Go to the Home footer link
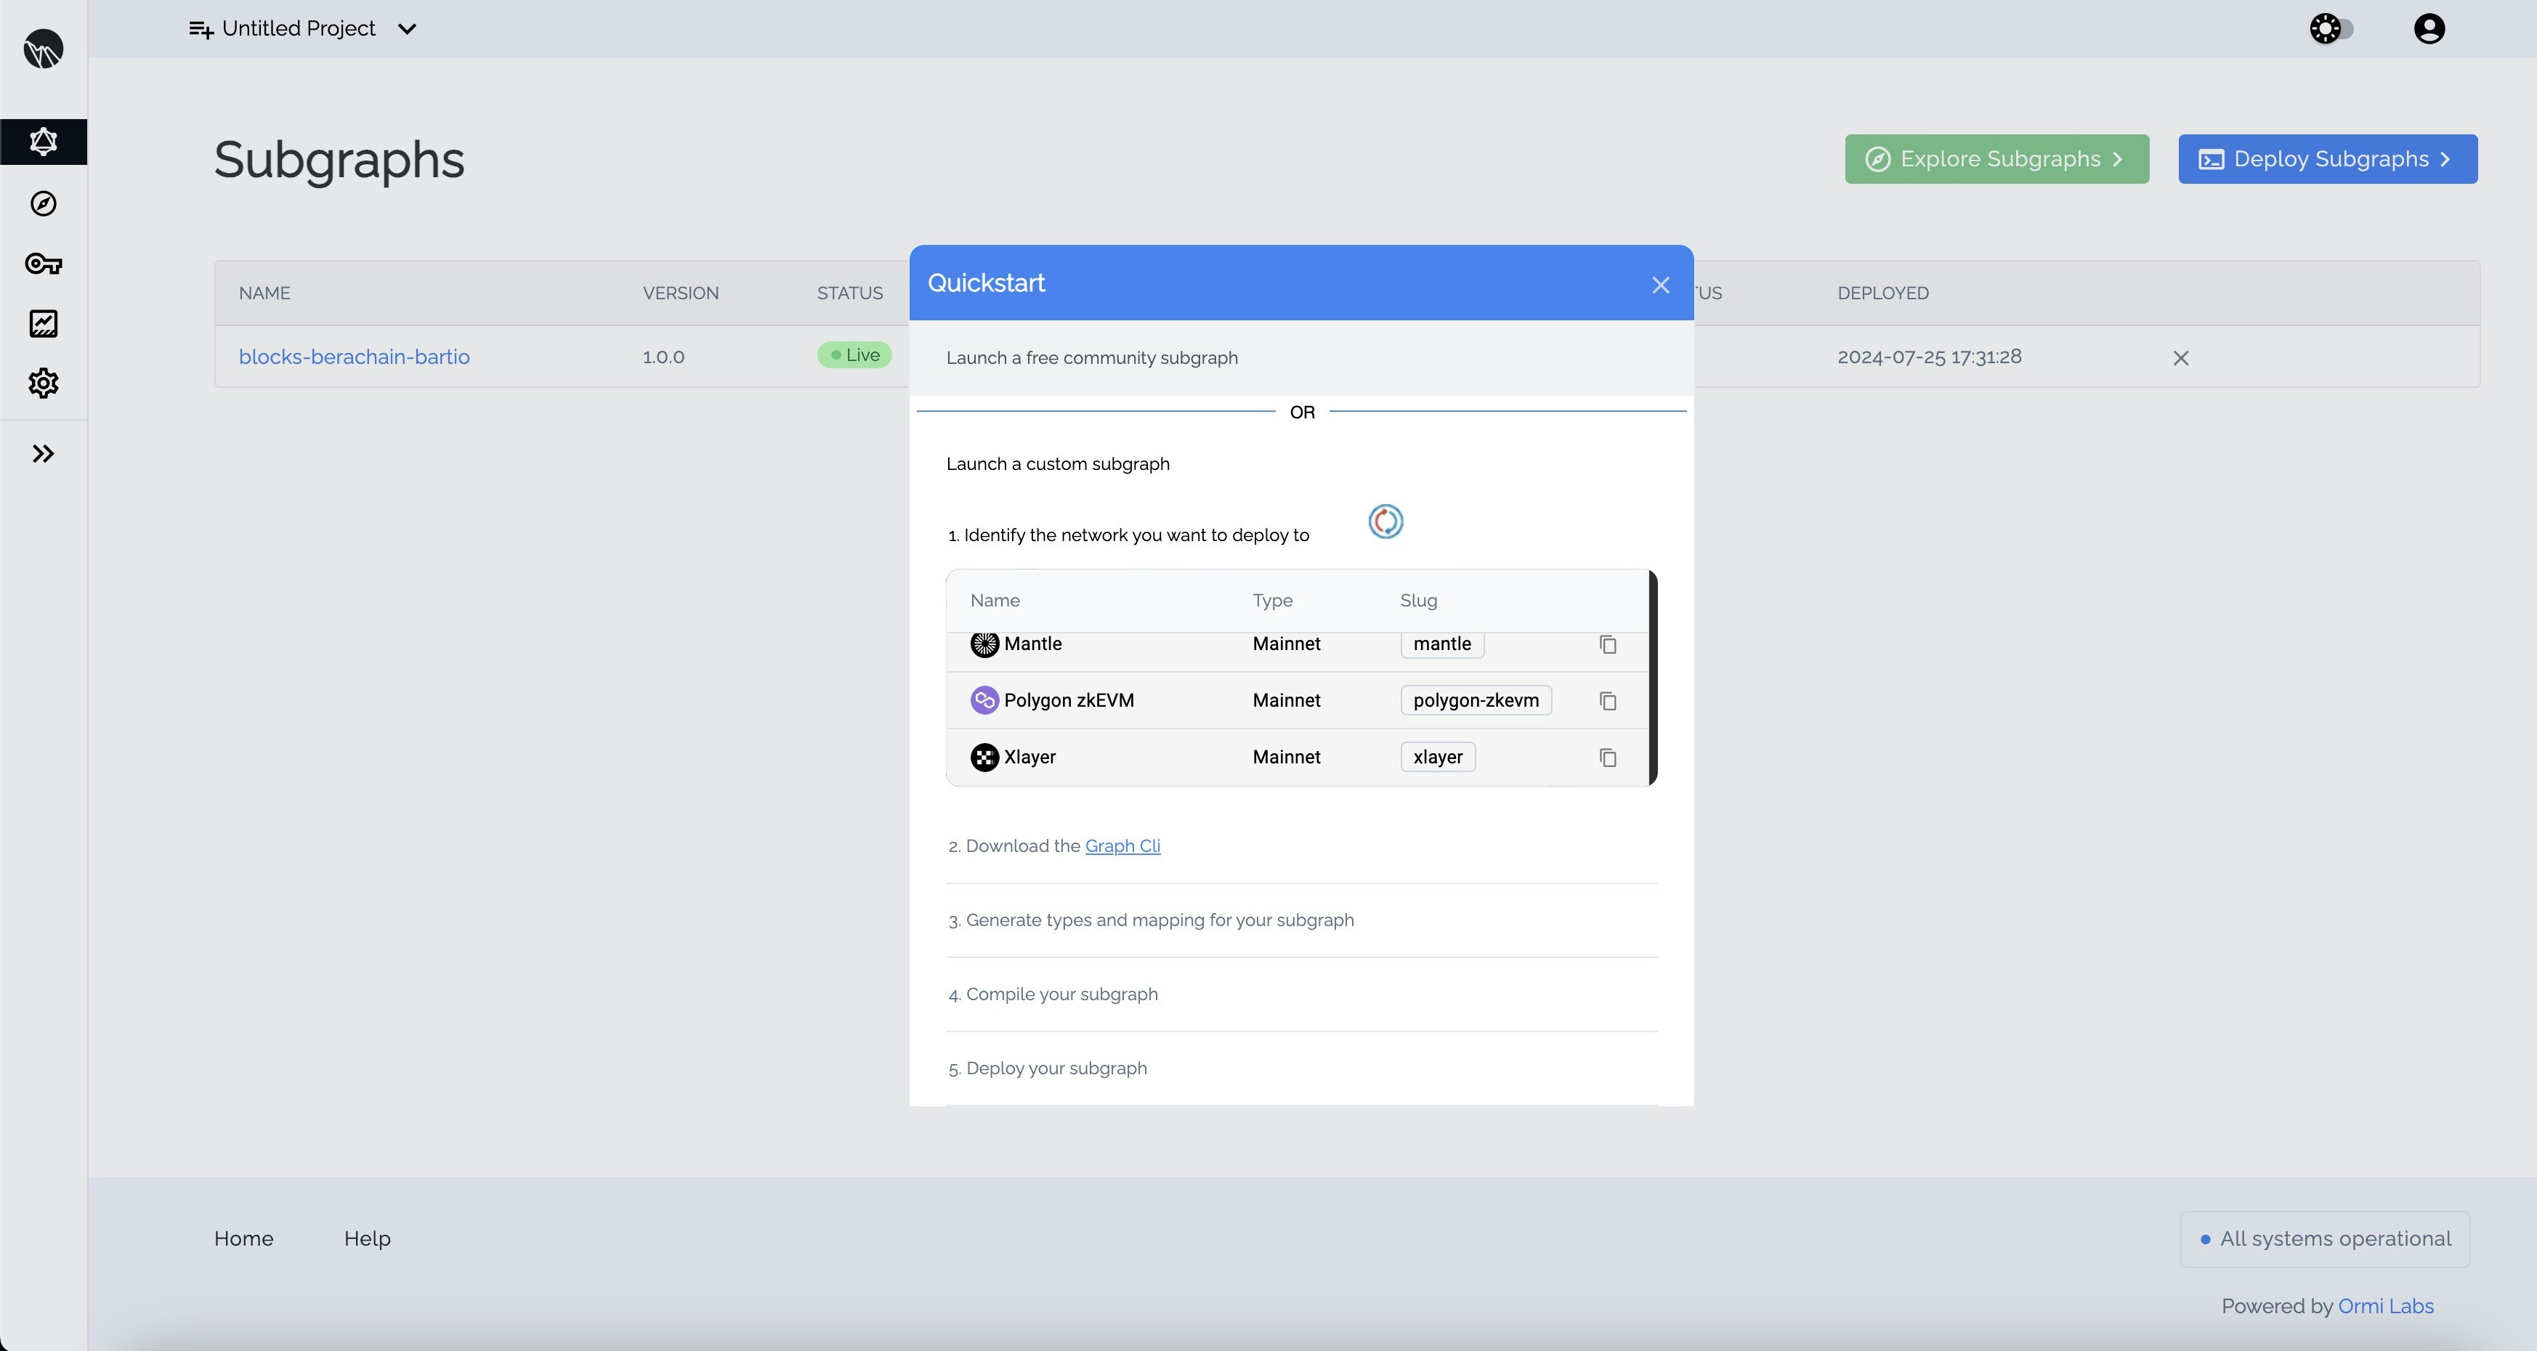Viewport: 2537px width, 1351px height. pyautogui.click(x=243, y=1238)
